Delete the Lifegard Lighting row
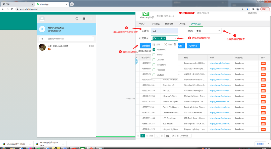271x149 pixels. [x=263, y=129]
